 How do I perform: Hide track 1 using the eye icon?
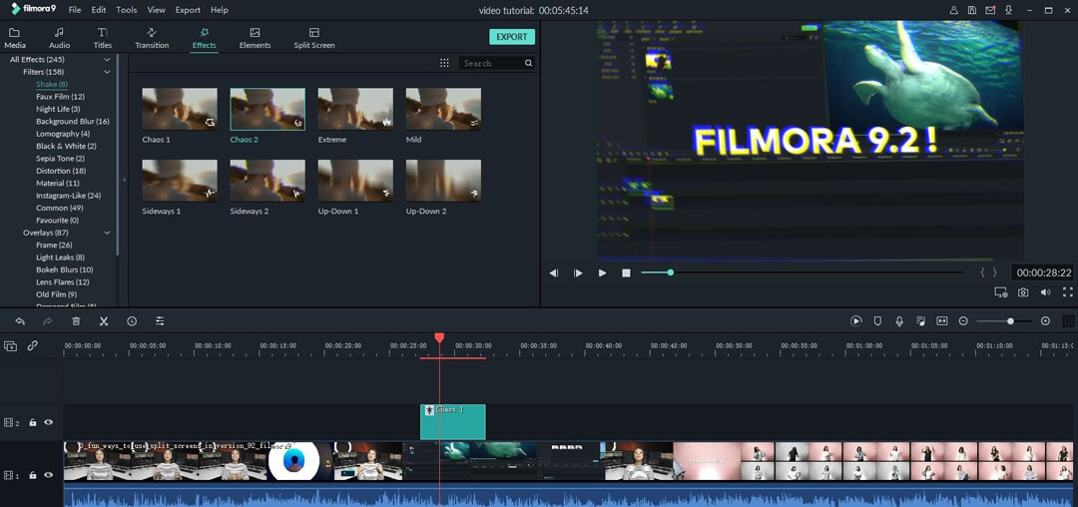pos(48,476)
